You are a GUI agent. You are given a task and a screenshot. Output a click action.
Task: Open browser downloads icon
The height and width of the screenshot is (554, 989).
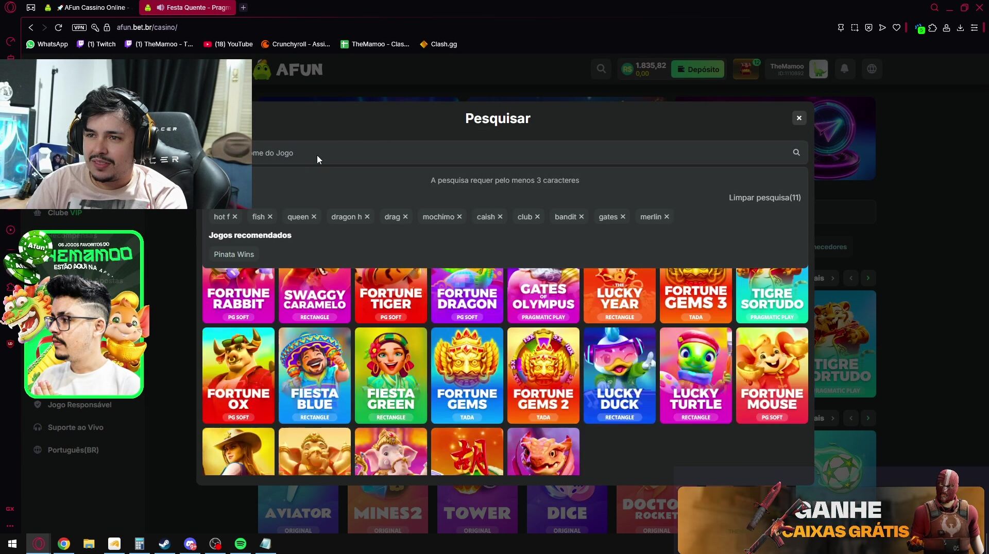960,28
